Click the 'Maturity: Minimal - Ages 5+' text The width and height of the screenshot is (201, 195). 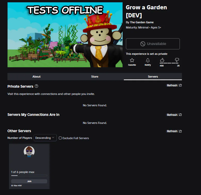coord(143,27)
